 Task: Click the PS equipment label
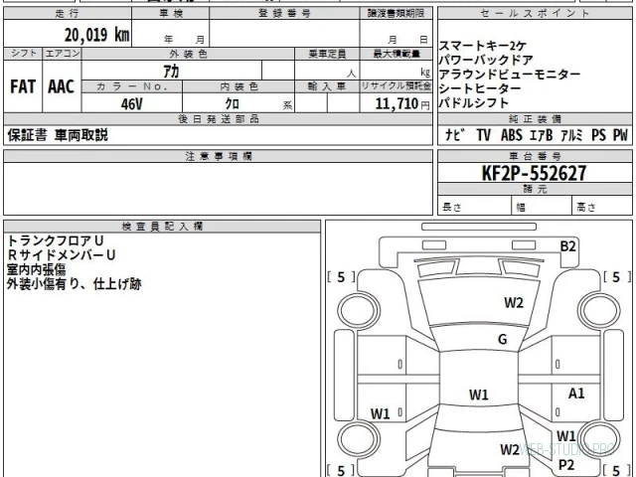[x=598, y=135]
